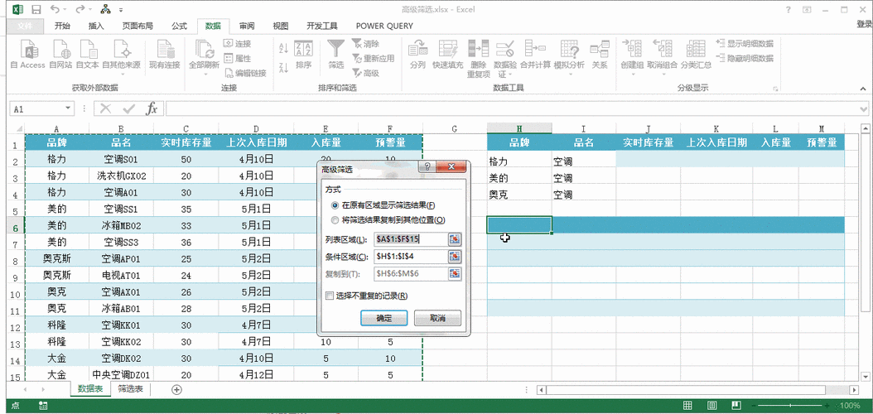Select 'Copy to another location' (将筛选结果复制到其他位置) radio
Screen dimensions: 873x414
coord(335,219)
